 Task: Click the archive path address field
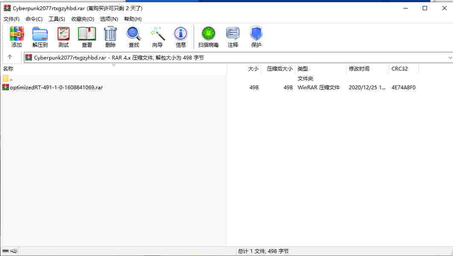click(238, 57)
